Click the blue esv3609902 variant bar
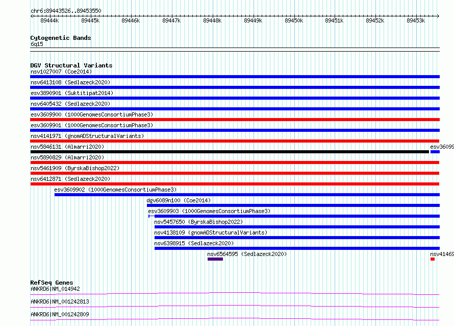The image size is (454, 326). click(247, 195)
